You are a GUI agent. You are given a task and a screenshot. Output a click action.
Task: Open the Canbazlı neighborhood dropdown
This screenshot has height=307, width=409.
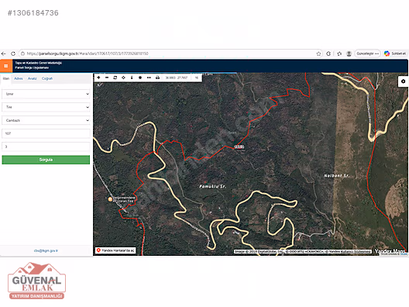pos(46,120)
